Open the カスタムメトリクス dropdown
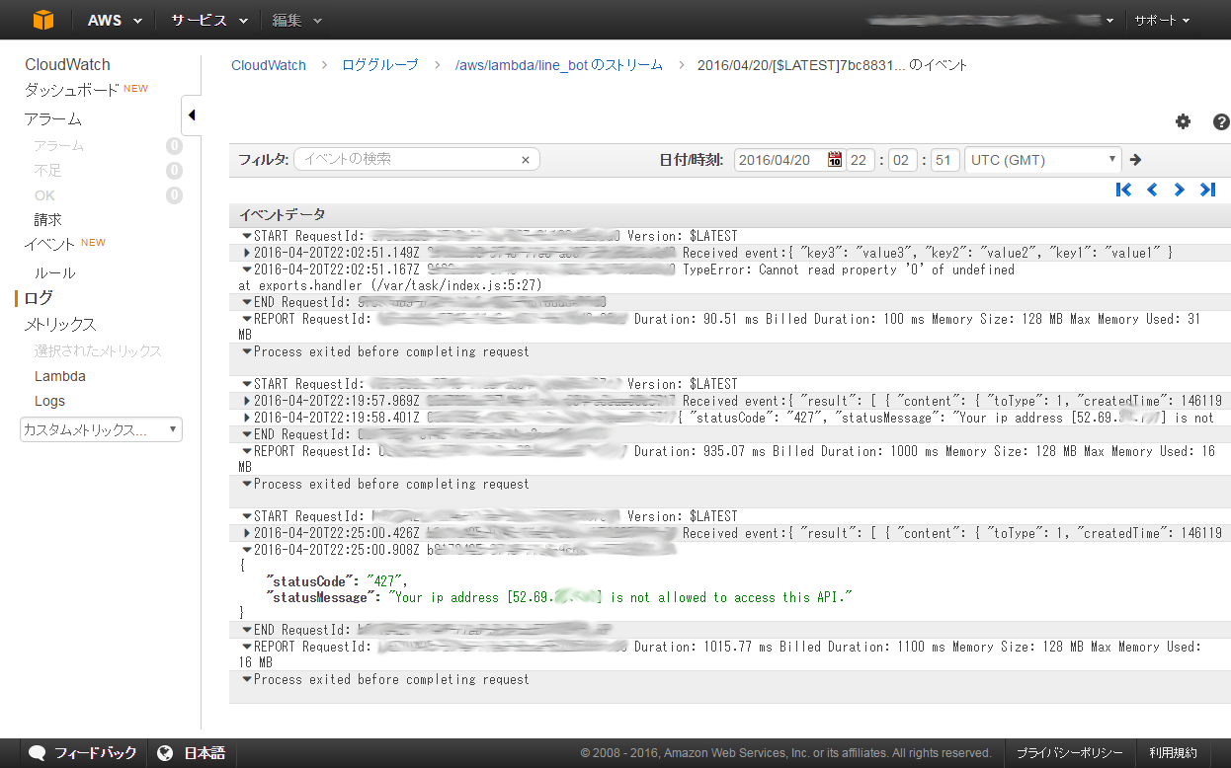Viewport: 1231px width, 768px height. click(101, 429)
